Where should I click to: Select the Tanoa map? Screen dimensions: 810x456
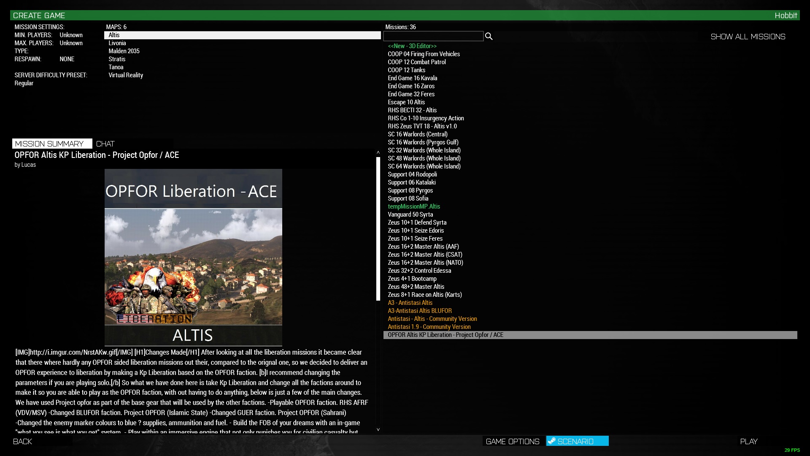116,67
